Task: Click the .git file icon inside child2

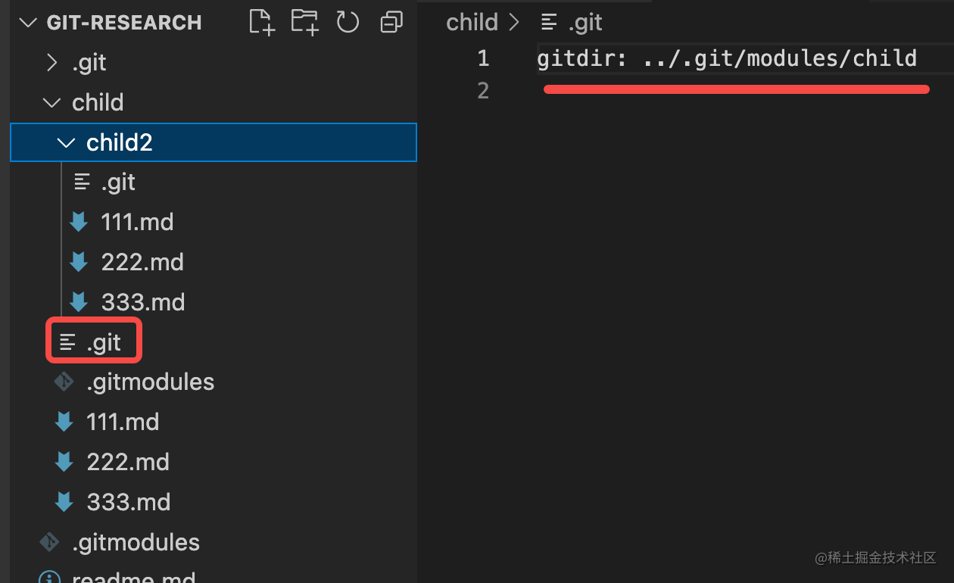Action: pyautogui.click(x=80, y=182)
